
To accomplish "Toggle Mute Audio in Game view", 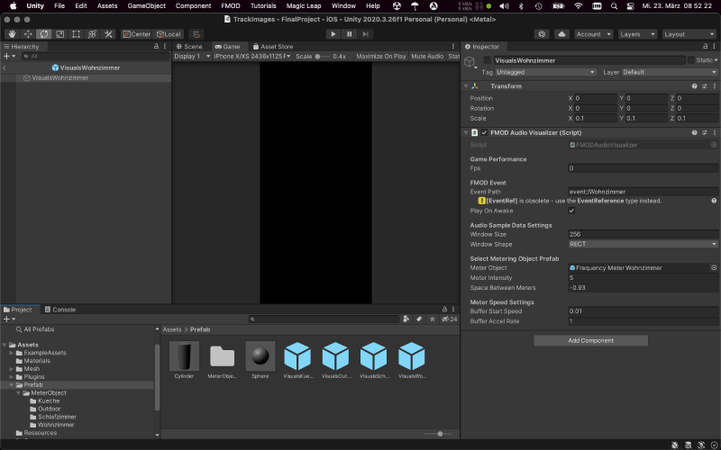I will point(427,56).
